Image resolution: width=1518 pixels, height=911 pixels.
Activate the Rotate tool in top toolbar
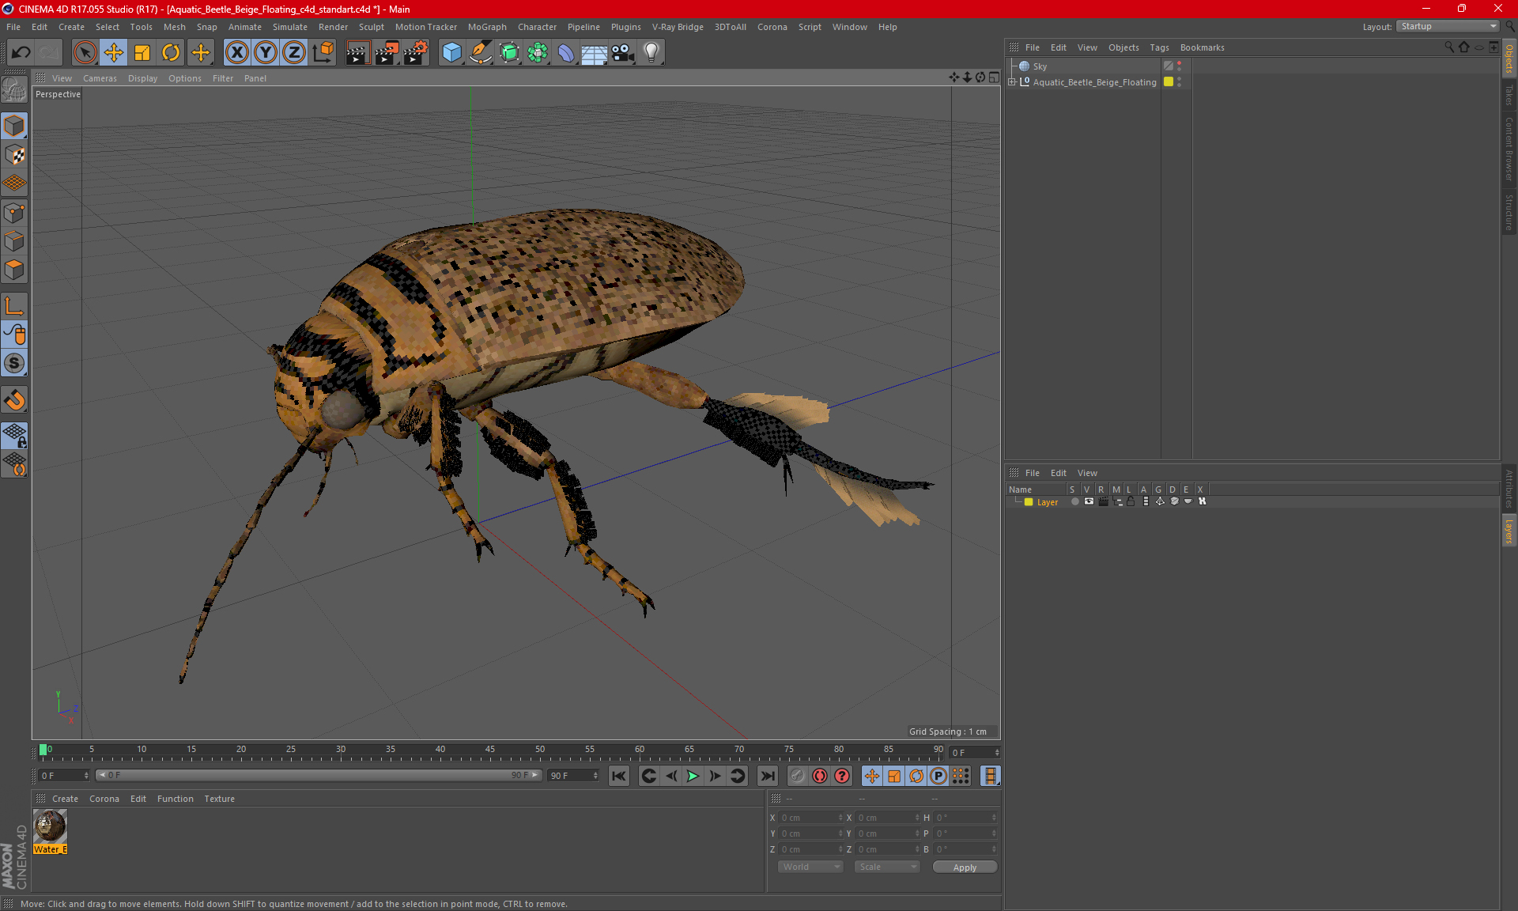tap(171, 53)
